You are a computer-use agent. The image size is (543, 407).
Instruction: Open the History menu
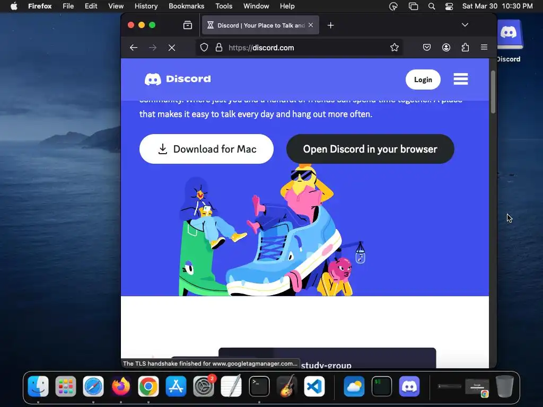tap(146, 6)
